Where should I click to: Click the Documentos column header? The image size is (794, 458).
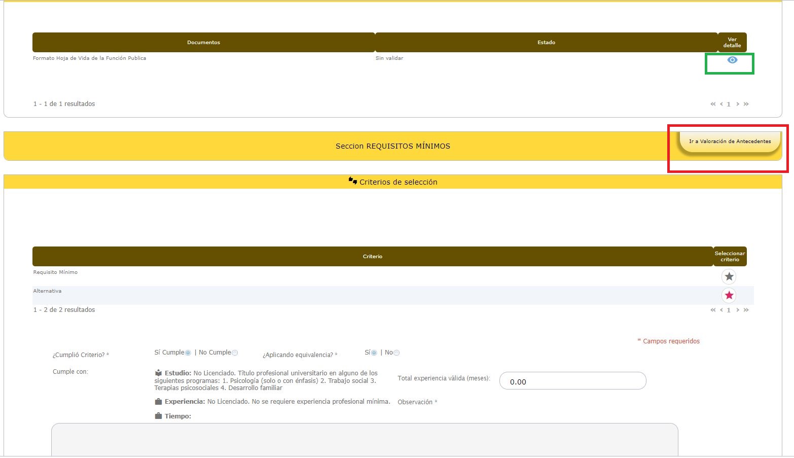click(203, 43)
